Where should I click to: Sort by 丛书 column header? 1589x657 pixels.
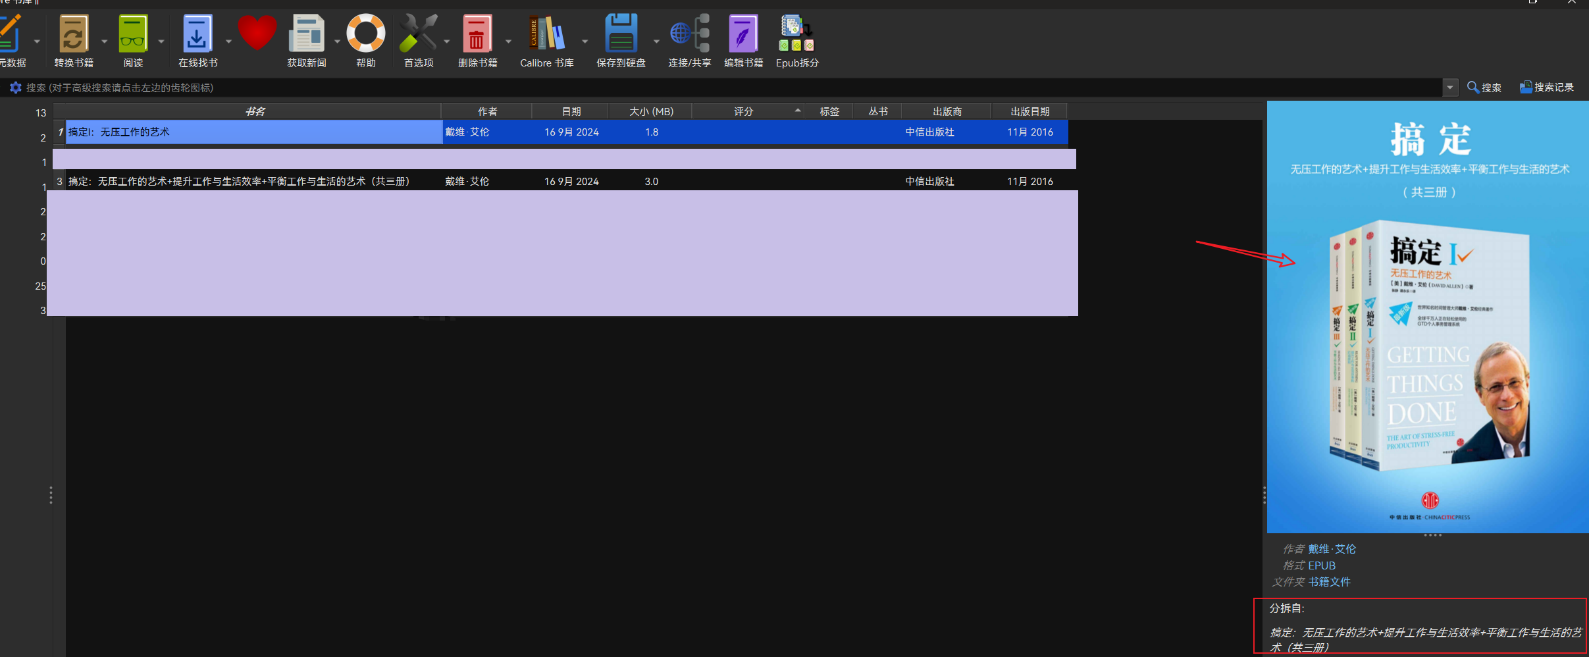pyautogui.click(x=878, y=112)
